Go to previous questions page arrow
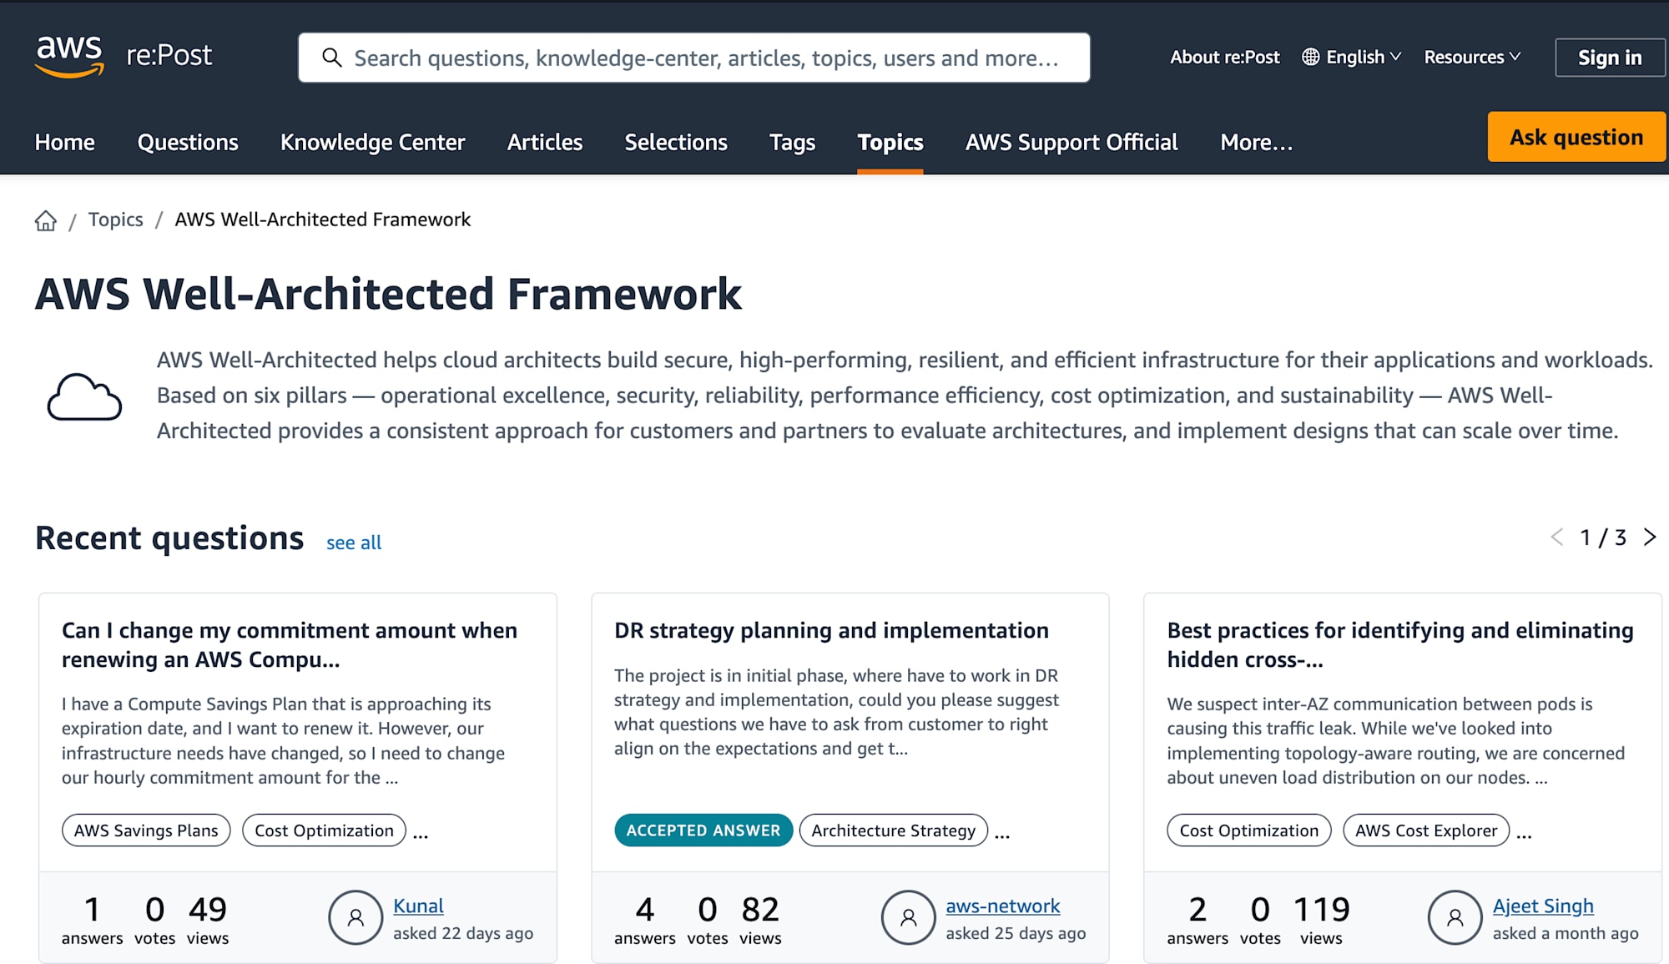Viewport: 1669px width, 964px height. 1556,537
